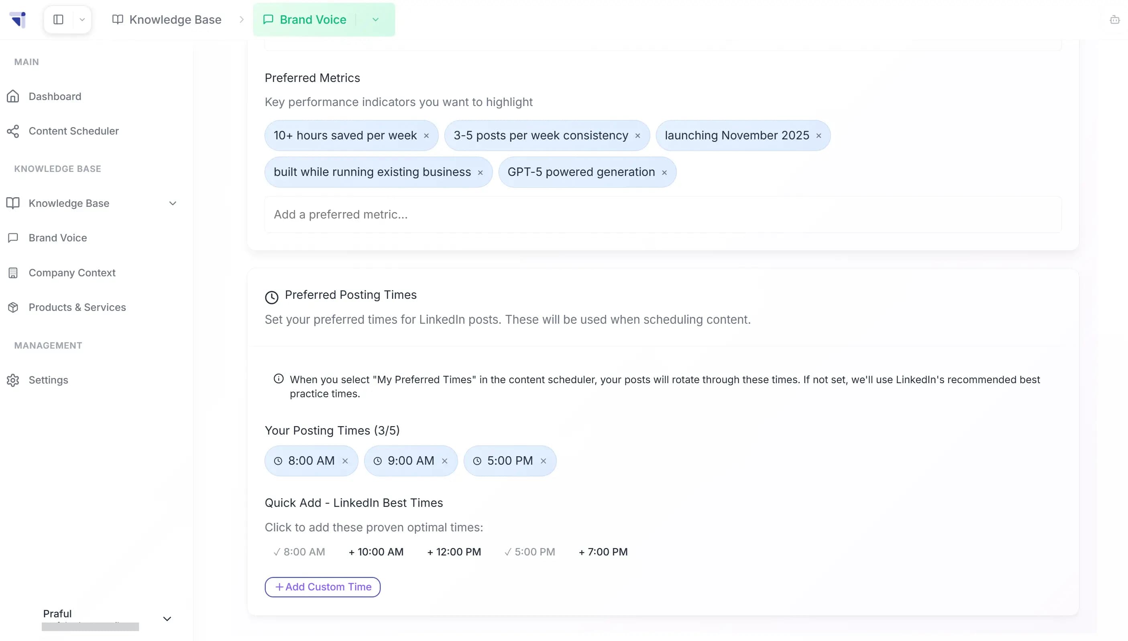
Task: Open the dropdown next to Brand Voice
Action: coord(375,19)
